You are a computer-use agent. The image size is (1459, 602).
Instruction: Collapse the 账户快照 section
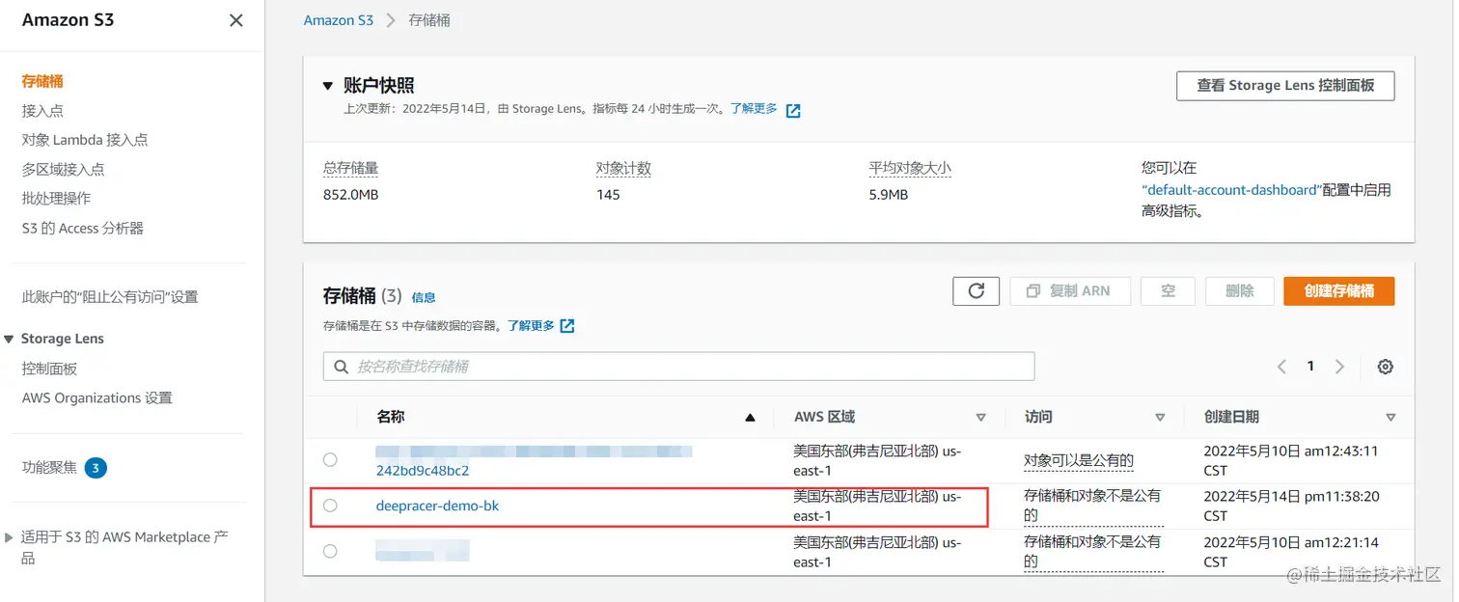tap(328, 86)
